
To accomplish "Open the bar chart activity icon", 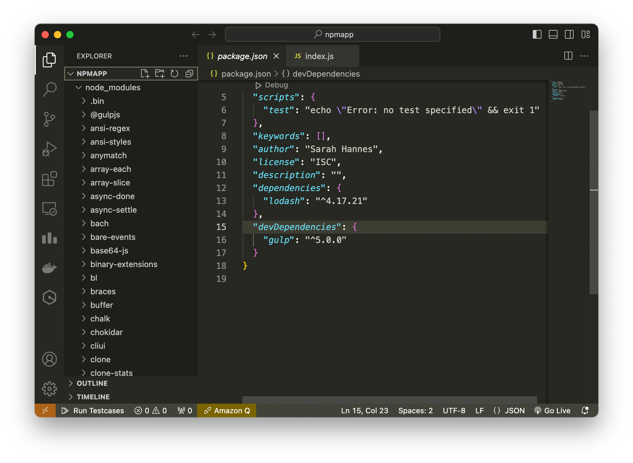I will coord(49,238).
